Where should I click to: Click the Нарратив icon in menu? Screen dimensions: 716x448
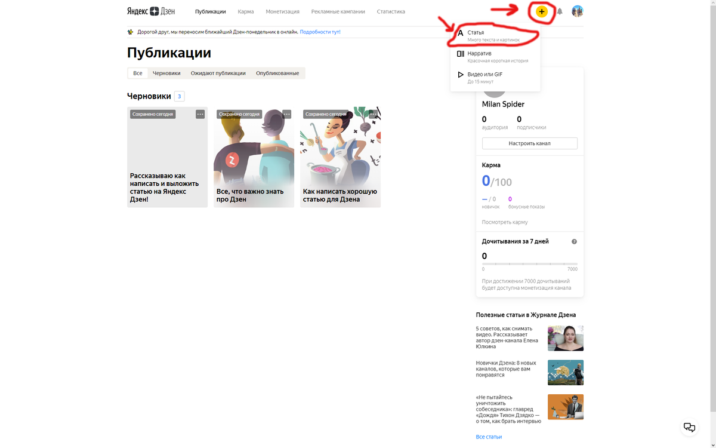pos(460,54)
